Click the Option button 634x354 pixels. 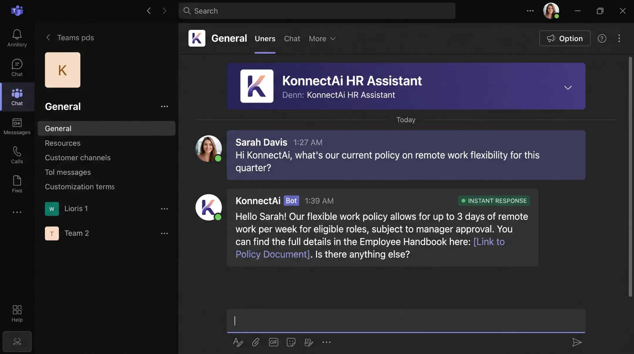tap(565, 38)
